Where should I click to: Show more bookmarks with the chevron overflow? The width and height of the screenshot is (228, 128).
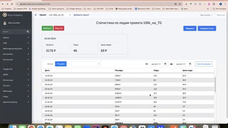(x=208, y=9)
